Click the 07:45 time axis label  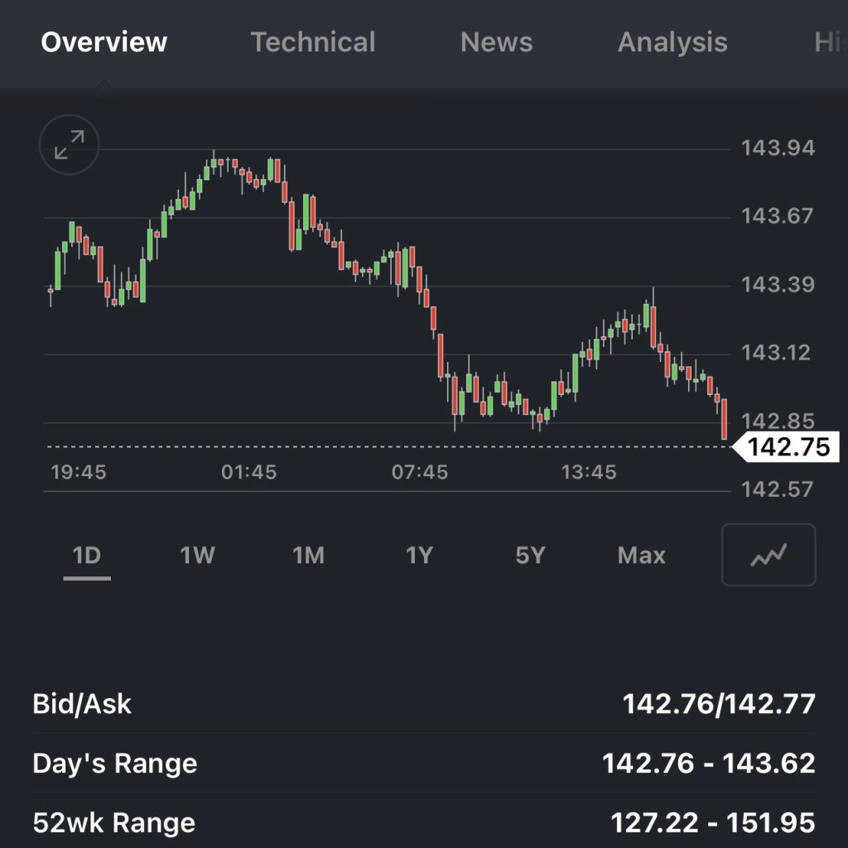click(420, 473)
